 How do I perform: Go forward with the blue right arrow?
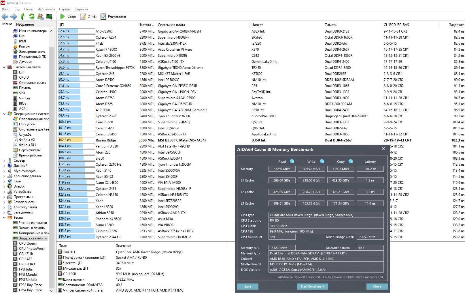(x=14, y=16)
